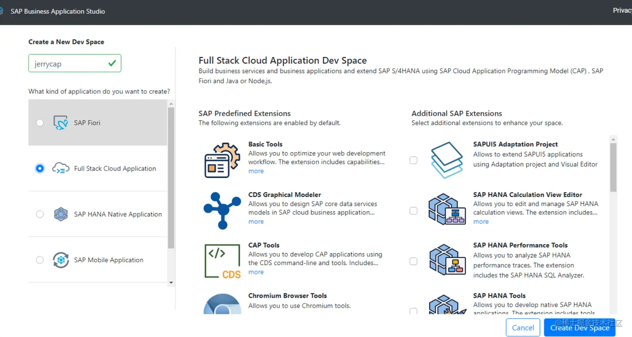This screenshot has height=337, width=632.
Task: Click SAP Business Application Studio title
Action: 58,11
